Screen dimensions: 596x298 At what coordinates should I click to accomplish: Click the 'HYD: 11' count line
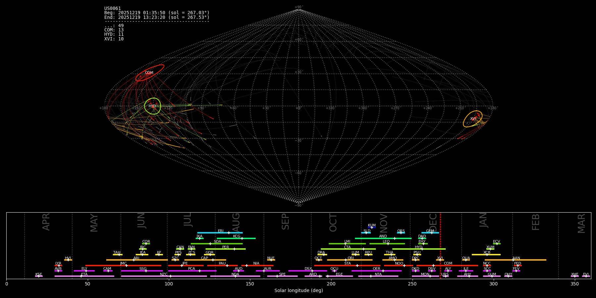point(114,34)
